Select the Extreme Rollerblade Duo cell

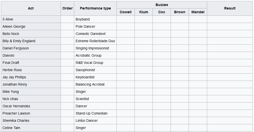95,41
